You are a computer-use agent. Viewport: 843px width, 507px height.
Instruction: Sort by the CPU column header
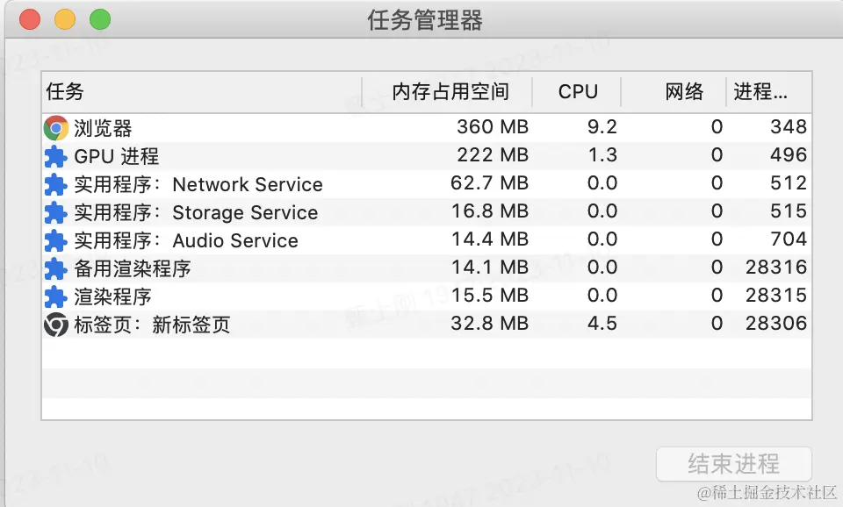pyautogui.click(x=578, y=92)
